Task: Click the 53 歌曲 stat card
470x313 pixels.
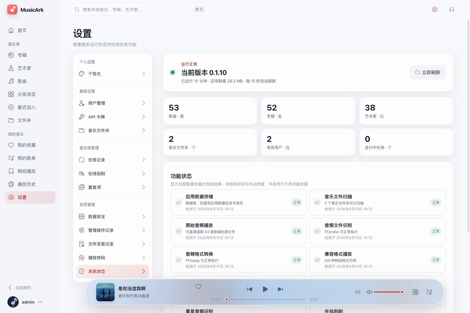Action: click(210, 111)
